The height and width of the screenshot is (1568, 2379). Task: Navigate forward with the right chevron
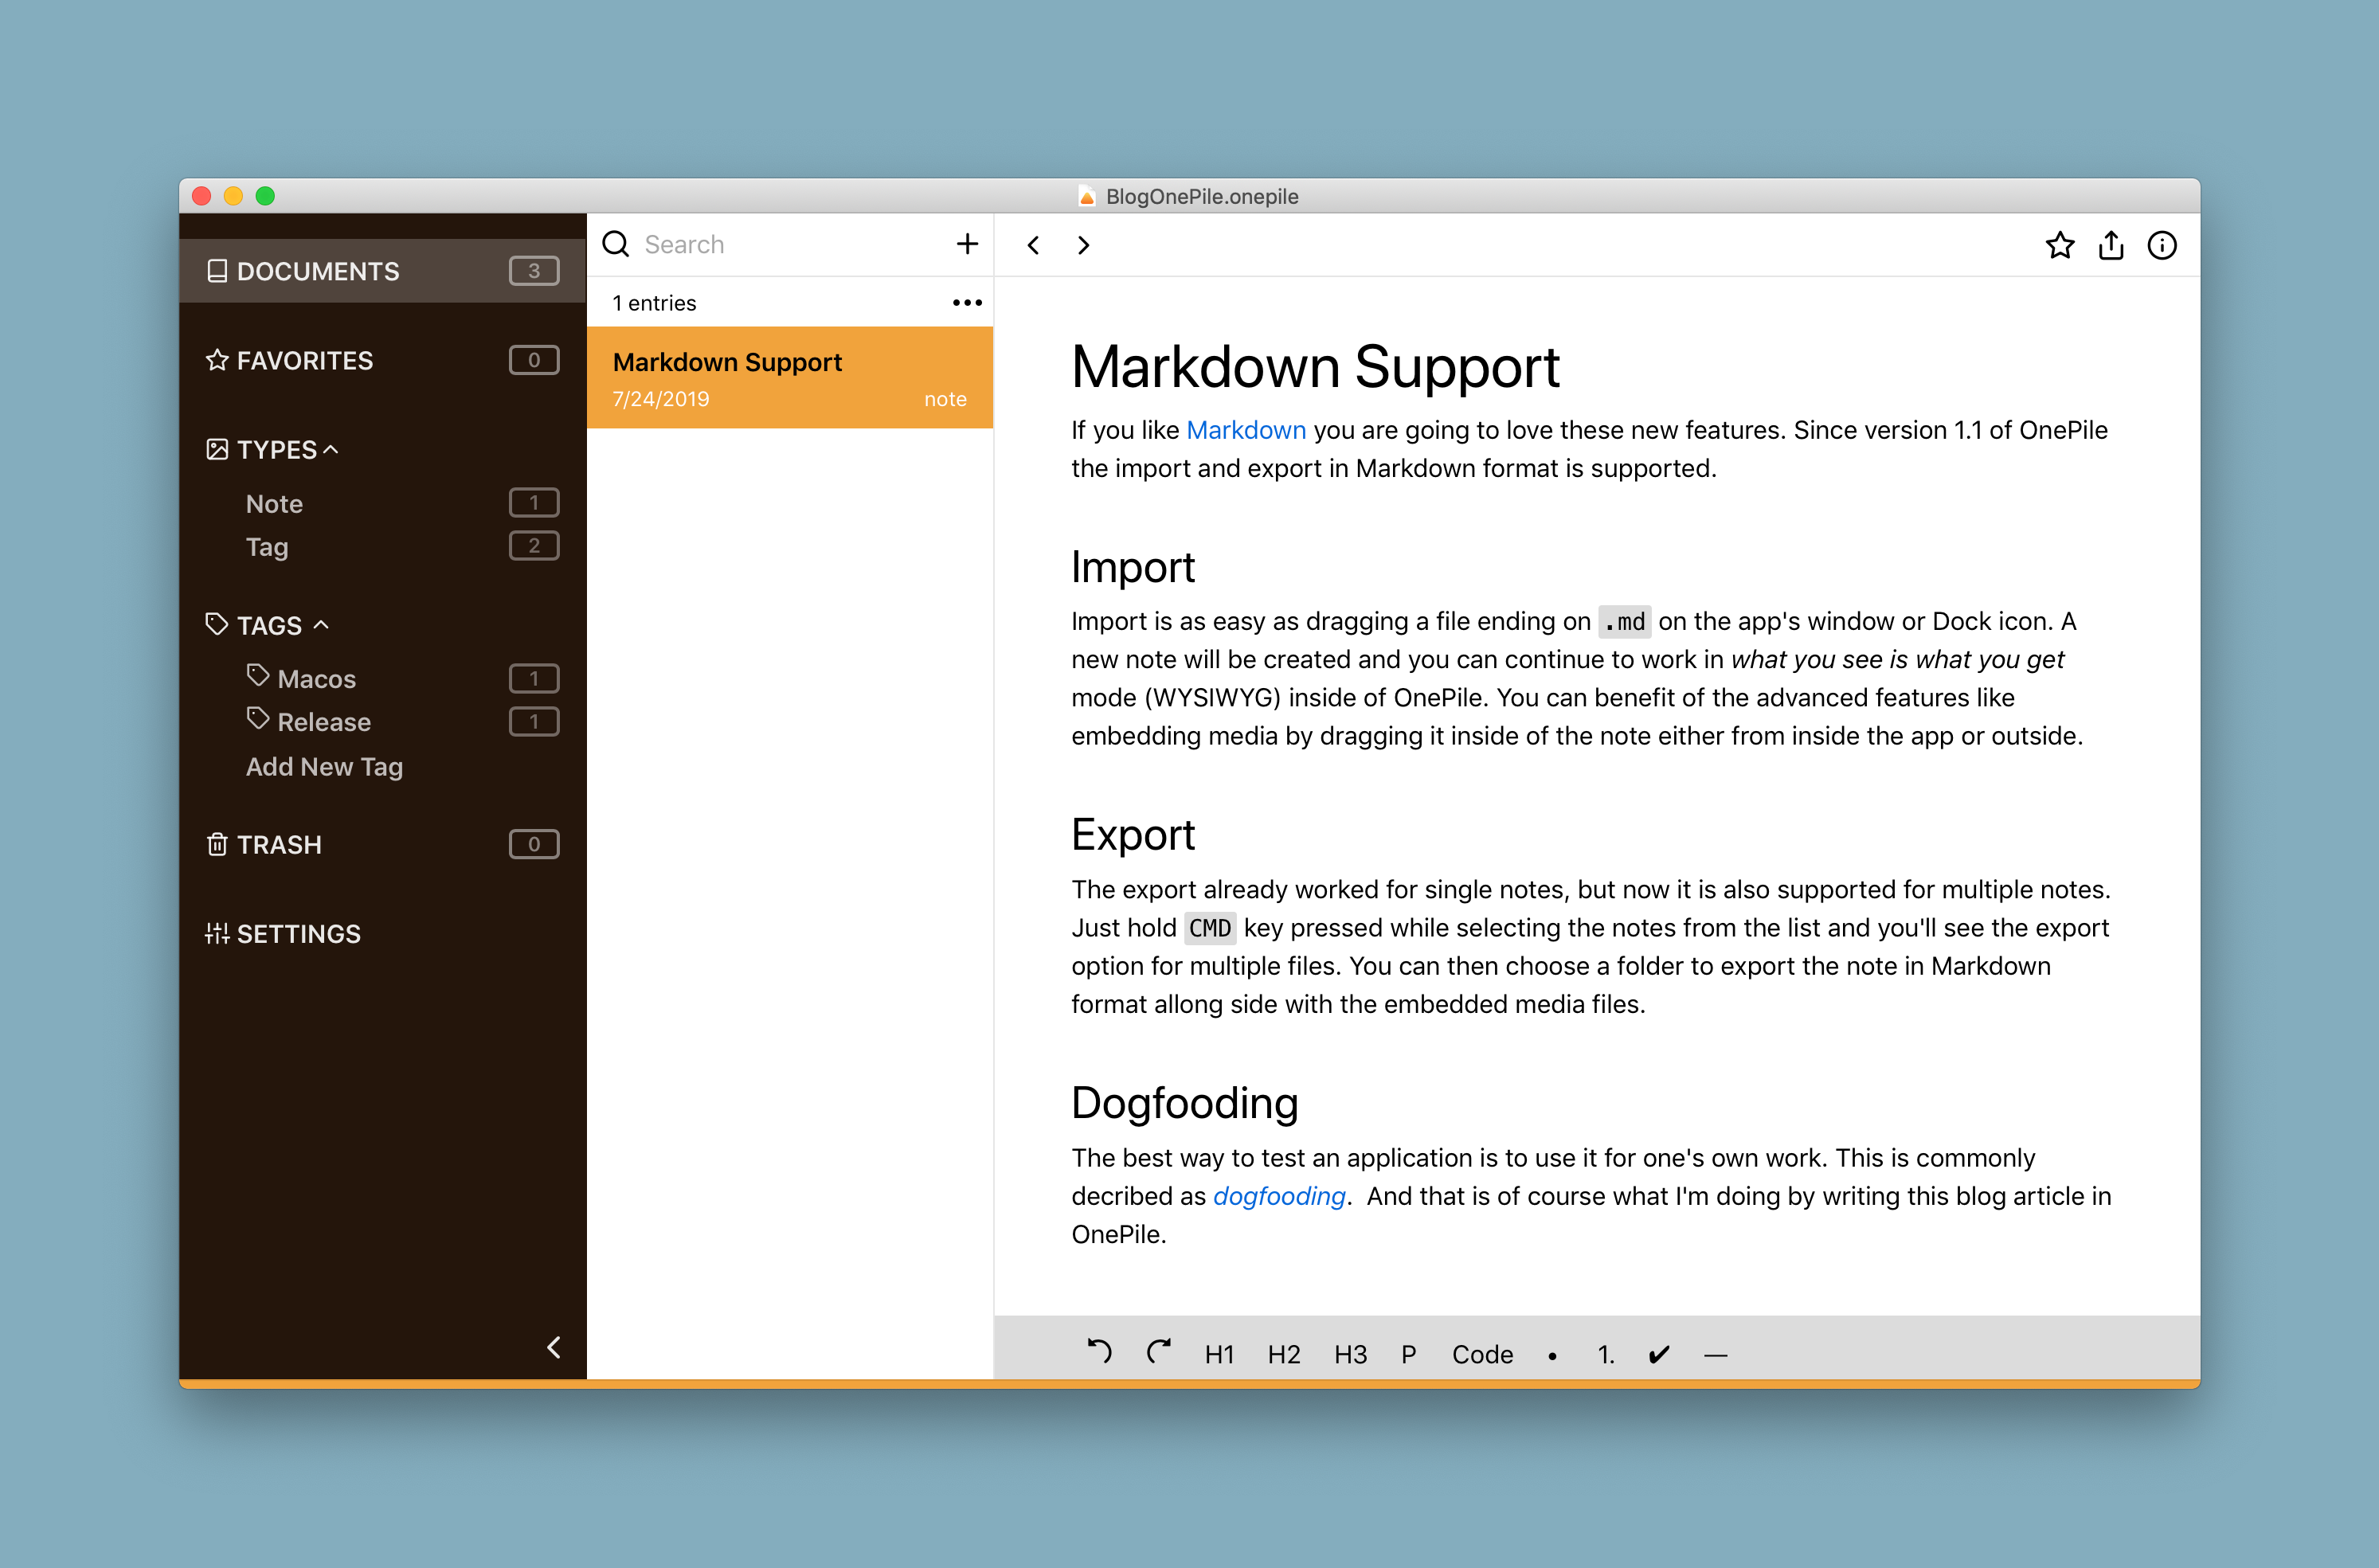(x=1083, y=245)
